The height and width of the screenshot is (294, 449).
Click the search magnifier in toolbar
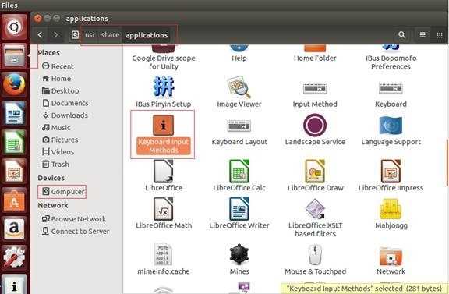point(401,35)
